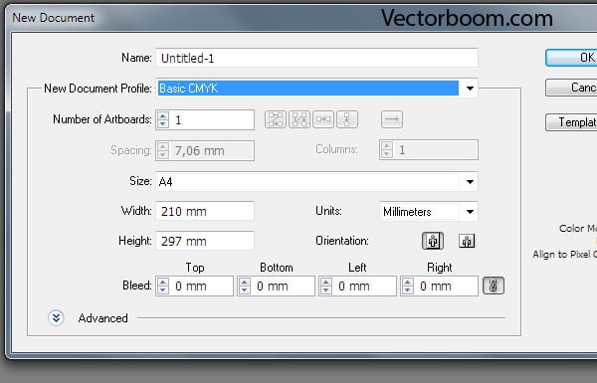Select Grid by Row artboard layout icon

tap(276, 119)
